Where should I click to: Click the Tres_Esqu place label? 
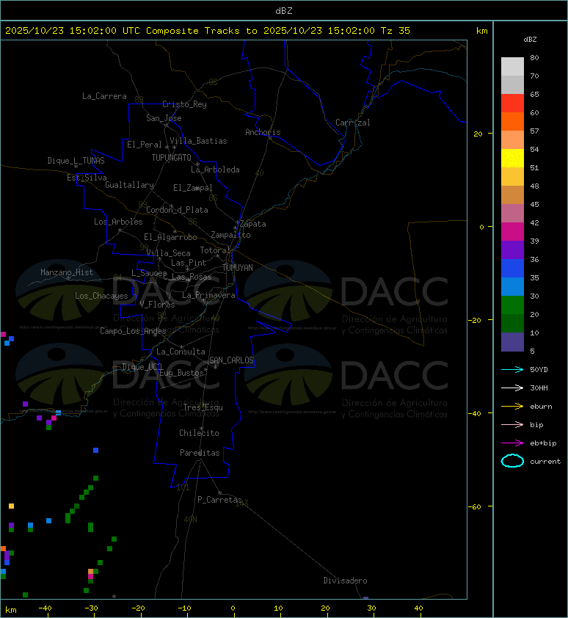(x=203, y=407)
